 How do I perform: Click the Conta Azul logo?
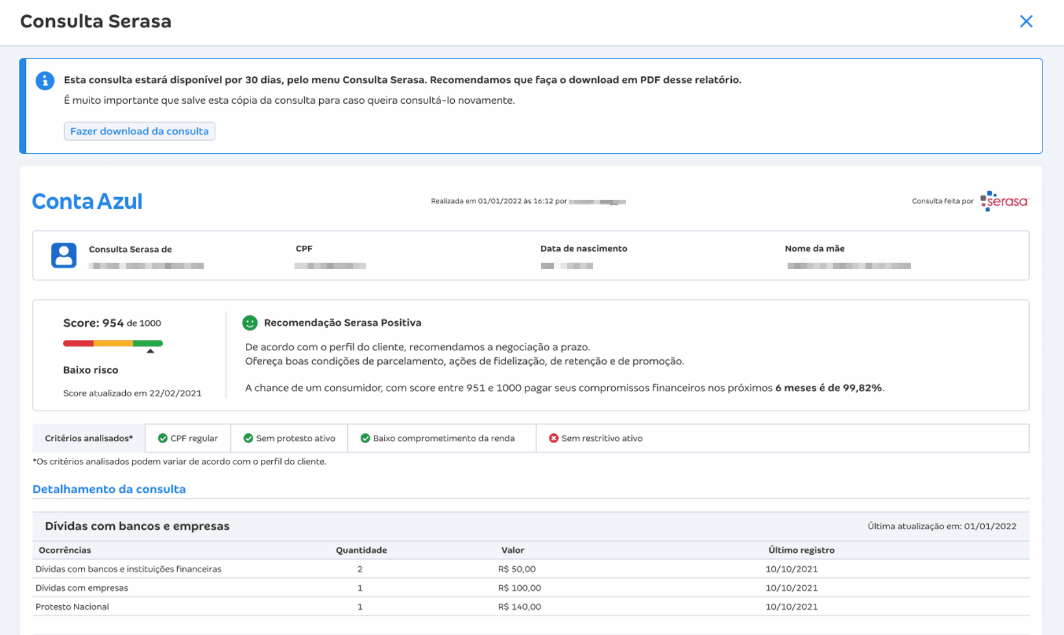88,202
